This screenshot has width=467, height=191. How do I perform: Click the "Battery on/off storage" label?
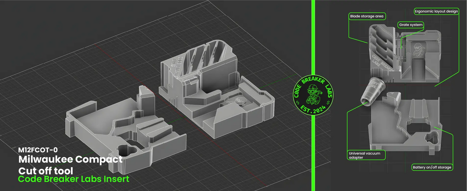[432, 167]
